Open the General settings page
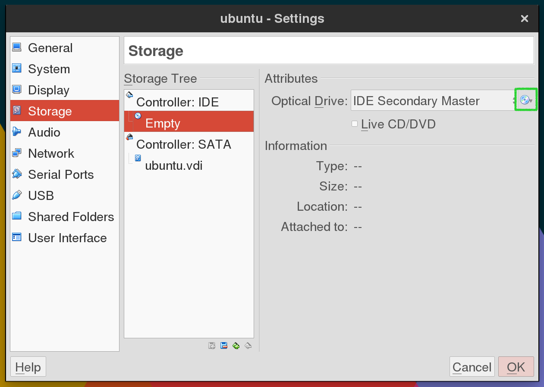This screenshot has height=387, width=544. [65, 48]
